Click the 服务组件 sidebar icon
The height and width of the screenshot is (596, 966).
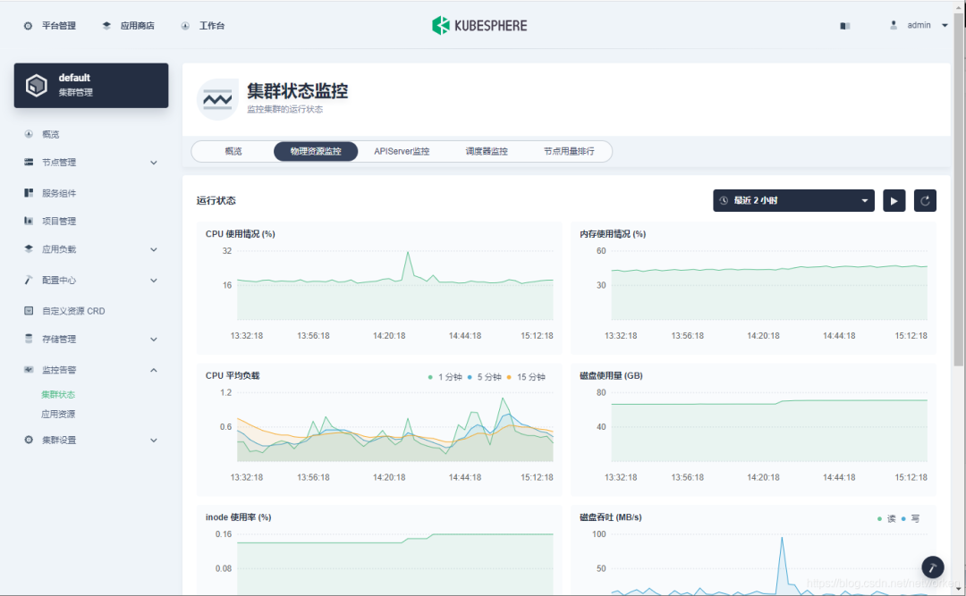tap(29, 193)
